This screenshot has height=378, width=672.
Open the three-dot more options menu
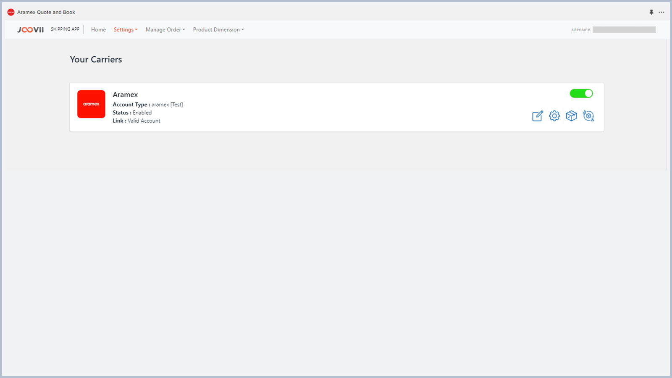point(661,12)
